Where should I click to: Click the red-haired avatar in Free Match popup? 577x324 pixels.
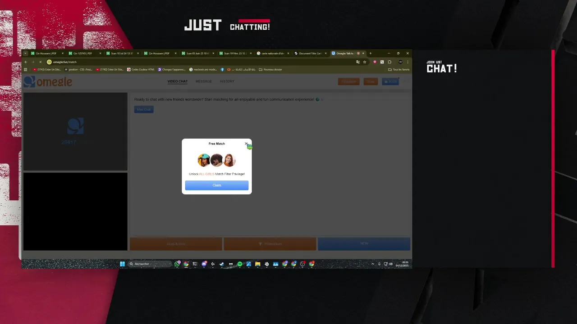pos(229,160)
